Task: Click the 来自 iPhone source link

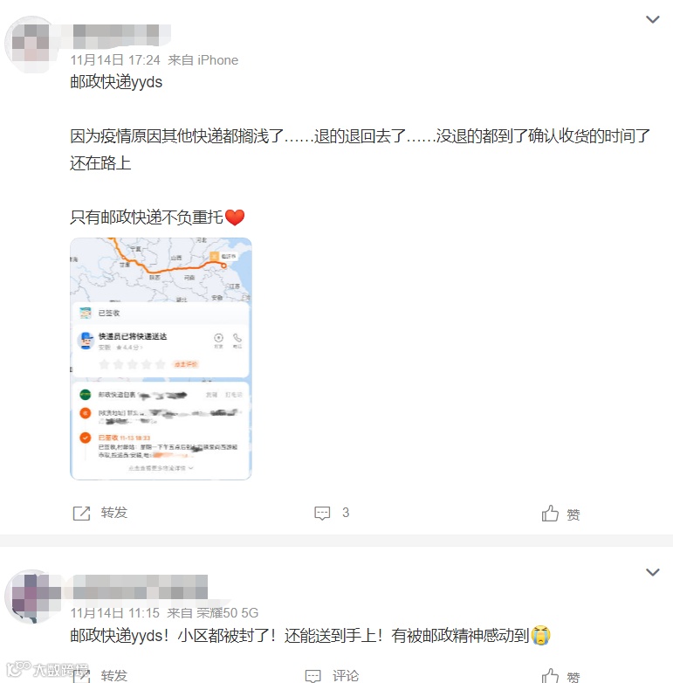Action: 203,60
